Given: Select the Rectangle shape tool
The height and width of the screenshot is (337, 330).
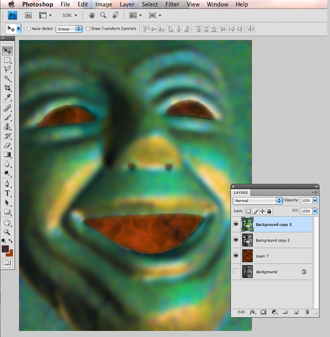Looking at the screenshot, I should (x=7, y=212).
